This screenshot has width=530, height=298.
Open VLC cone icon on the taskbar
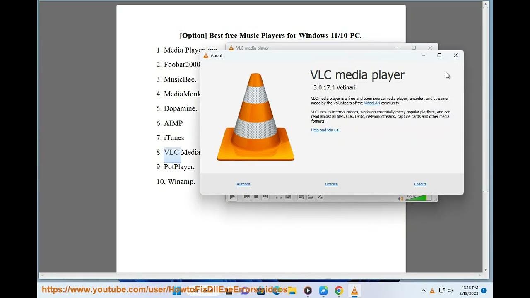point(354,291)
